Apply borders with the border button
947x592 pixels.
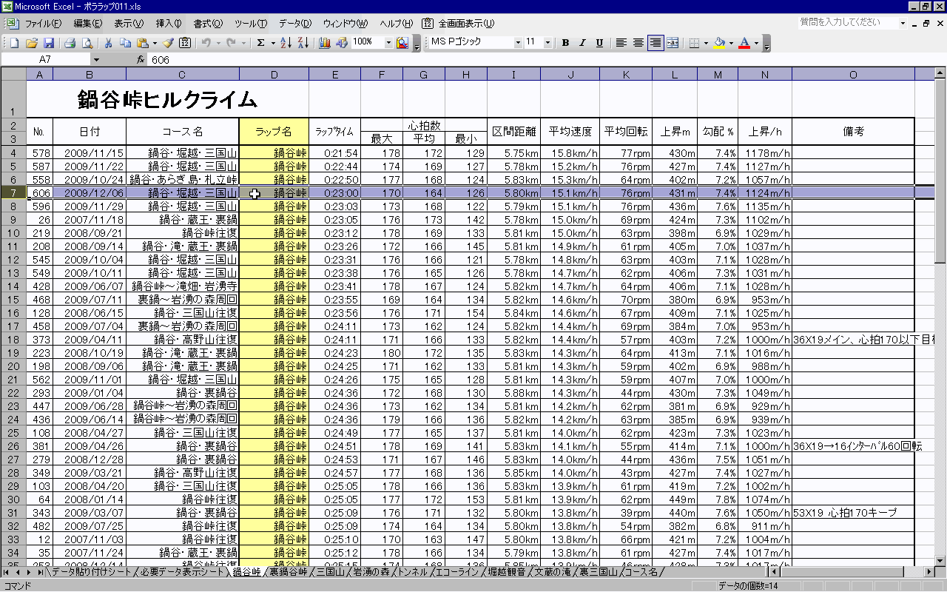694,43
